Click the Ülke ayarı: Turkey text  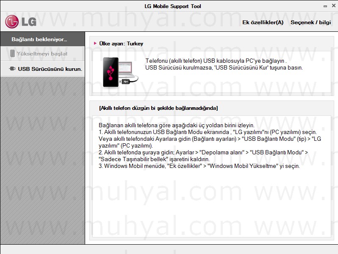point(121,44)
